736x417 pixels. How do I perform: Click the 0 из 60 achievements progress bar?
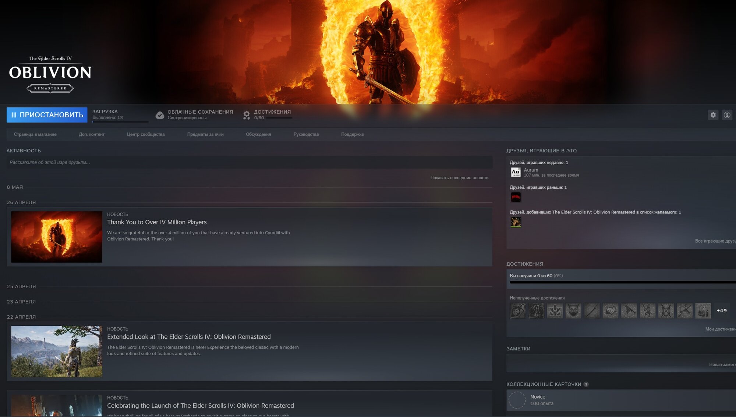click(x=622, y=282)
